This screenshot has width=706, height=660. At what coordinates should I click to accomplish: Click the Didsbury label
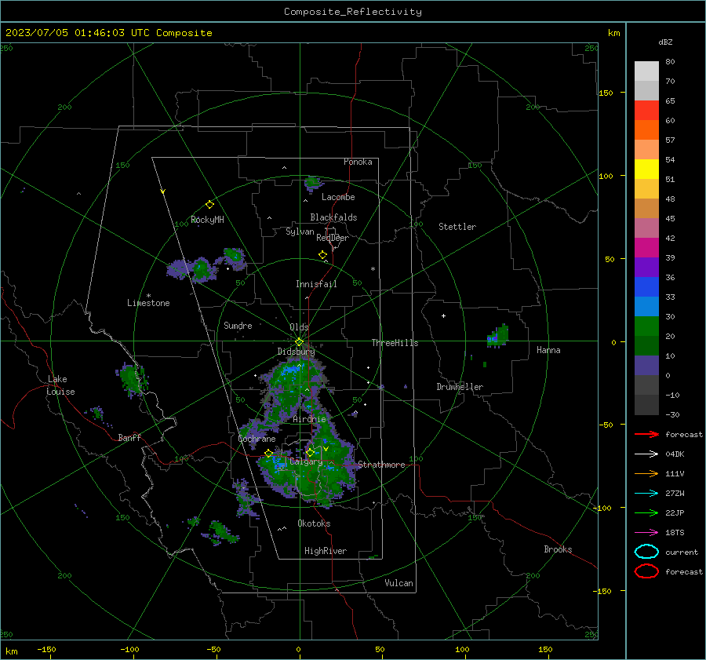click(x=296, y=352)
